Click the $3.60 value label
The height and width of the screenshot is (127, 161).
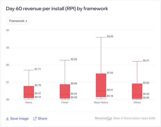[110, 36]
